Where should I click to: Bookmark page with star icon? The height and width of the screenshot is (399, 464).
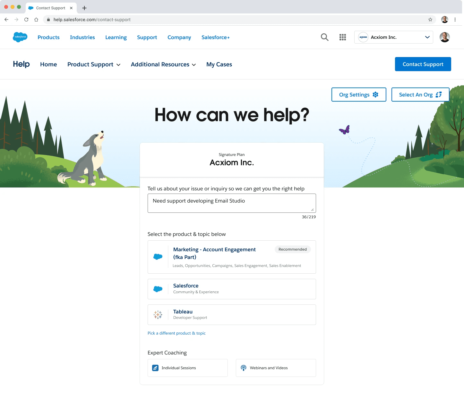pos(430,20)
